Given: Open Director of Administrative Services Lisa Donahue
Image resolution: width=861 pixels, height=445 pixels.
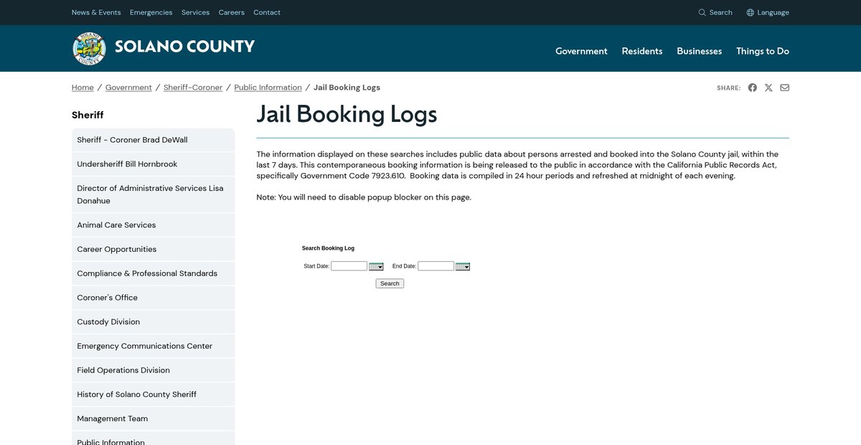Looking at the screenshot, I should pos(153,195).
